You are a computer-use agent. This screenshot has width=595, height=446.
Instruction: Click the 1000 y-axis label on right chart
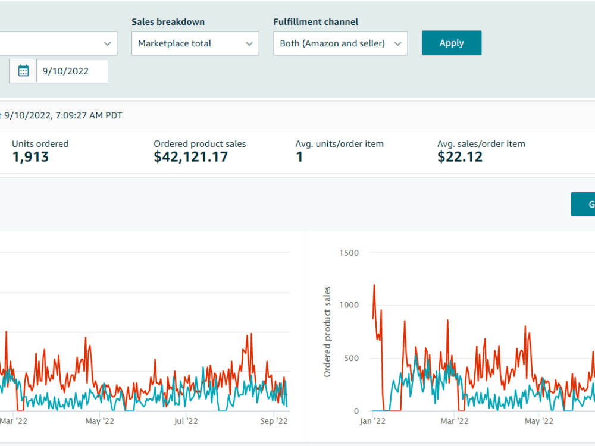click(349, 305)
